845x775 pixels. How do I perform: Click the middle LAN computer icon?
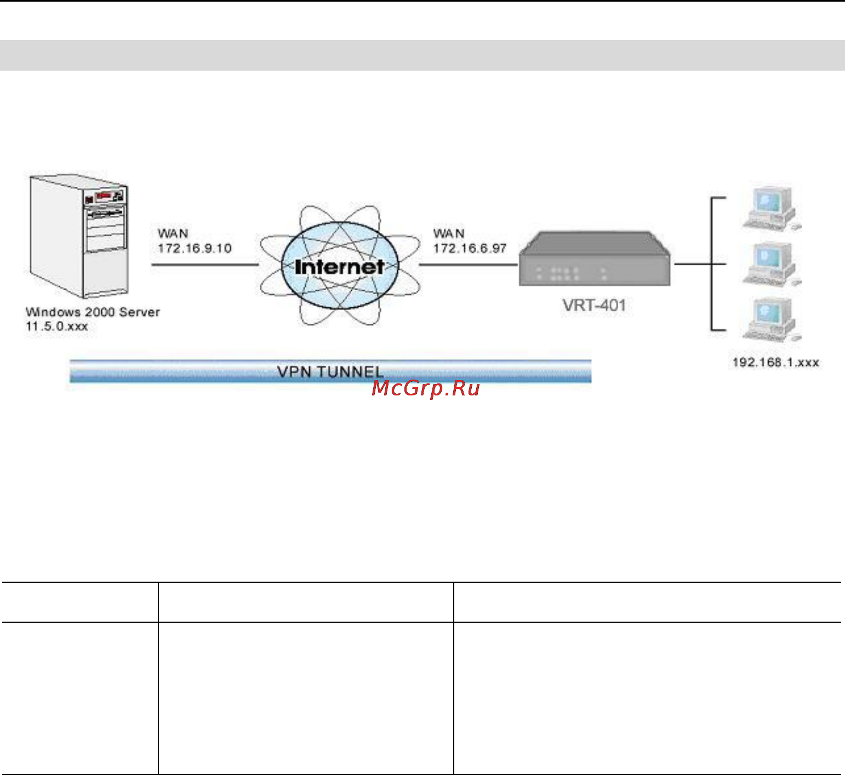771,264
